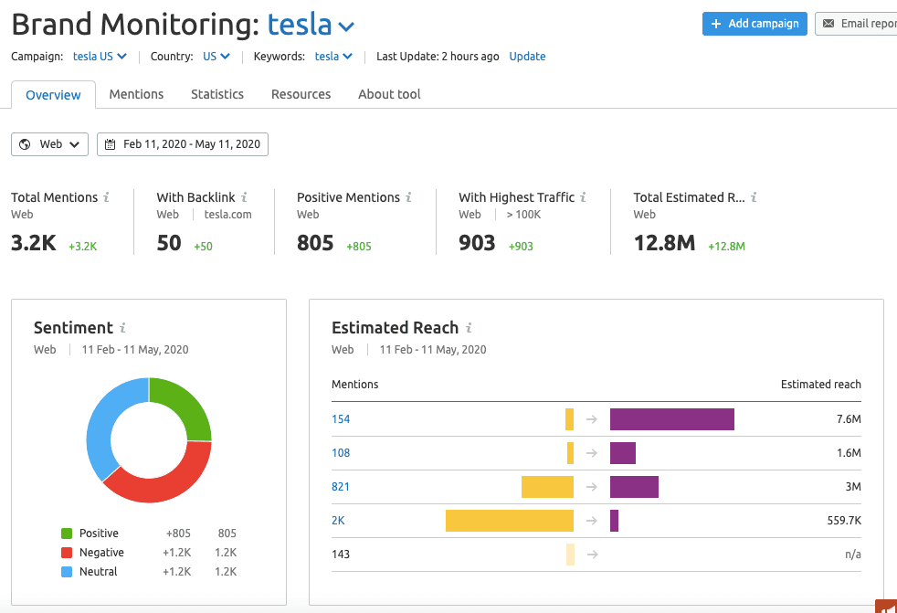The height and width of the screenshot is (613, 897).
Task: Click the Estimated reach column header
Action: tap(821, 384)
